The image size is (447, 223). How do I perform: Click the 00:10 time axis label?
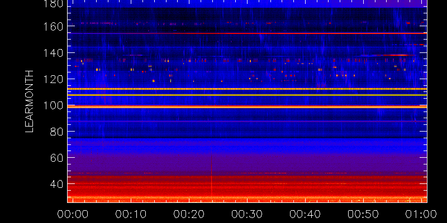click(131, 214)
